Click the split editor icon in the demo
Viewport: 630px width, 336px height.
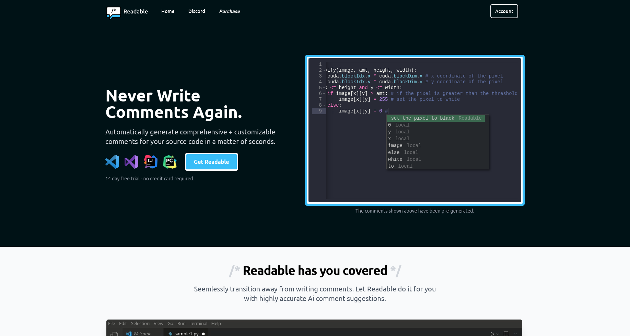coord(505,333)
